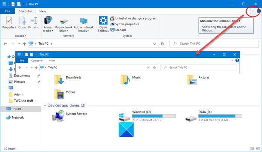Select the Windows (C:) drive

coord(147,116)
